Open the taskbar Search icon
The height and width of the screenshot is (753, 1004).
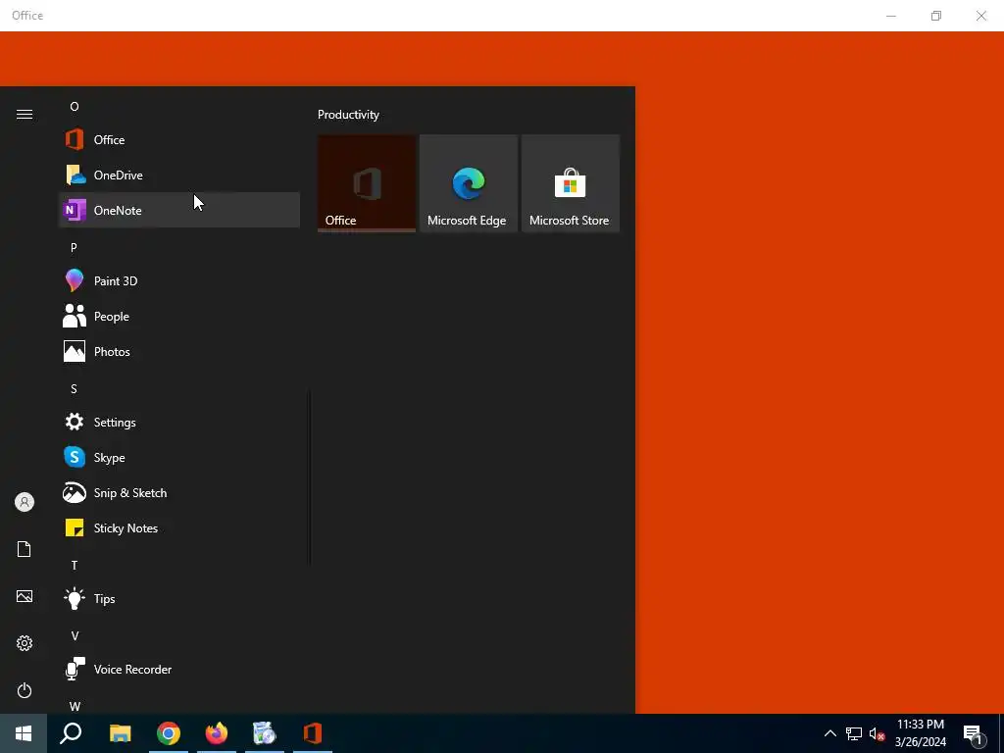[71, 733]
